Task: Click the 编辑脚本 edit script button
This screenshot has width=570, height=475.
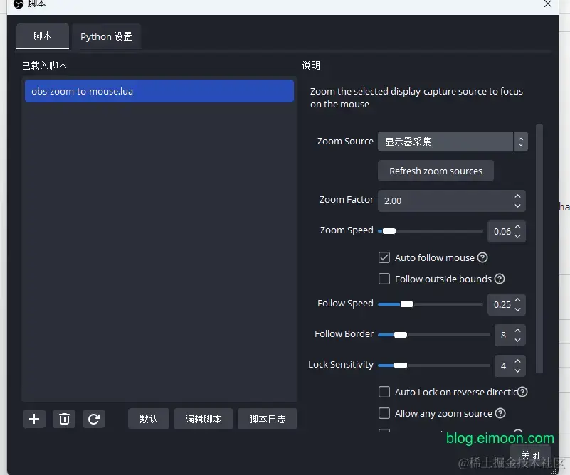Action: point(204,419)
